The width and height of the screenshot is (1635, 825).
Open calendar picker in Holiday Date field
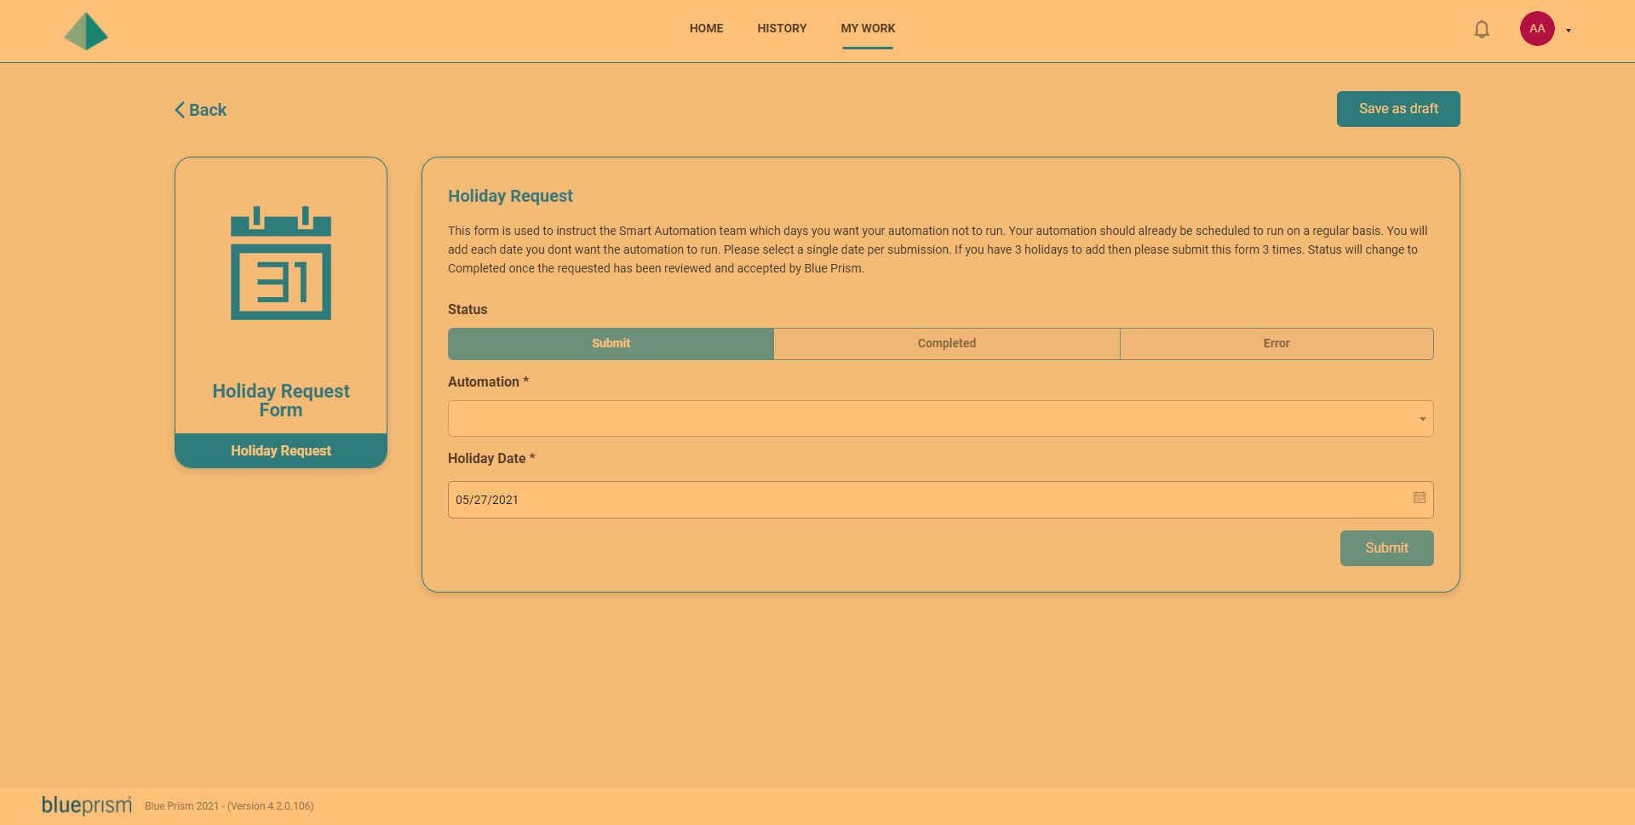click(x=1420, y=498)
